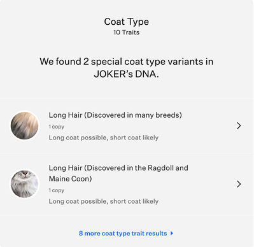Screen dimensions: 254x247
Task: Click the 'We found 2 special coat type variants' line
Action: coord(127,62)
